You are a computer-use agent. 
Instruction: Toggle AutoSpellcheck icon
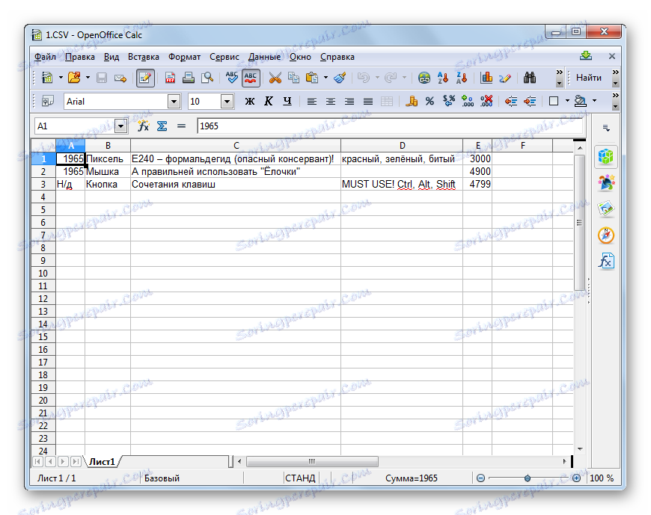coord(251,78)
